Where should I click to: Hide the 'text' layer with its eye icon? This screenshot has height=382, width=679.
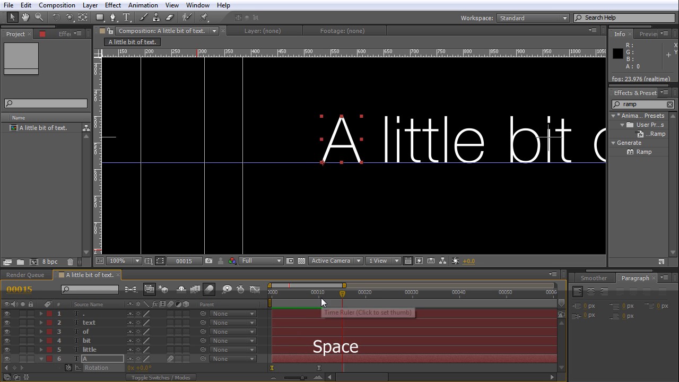click(x=7, y=323)
